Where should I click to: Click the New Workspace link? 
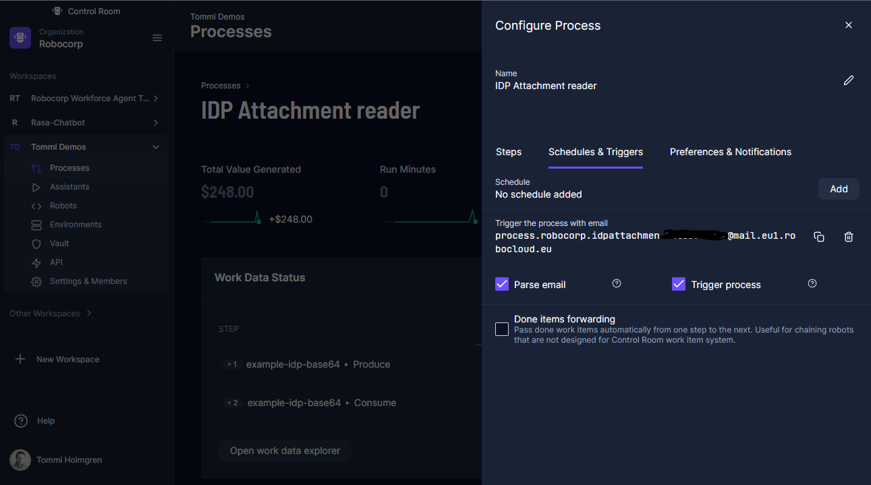tap(67, 360)
